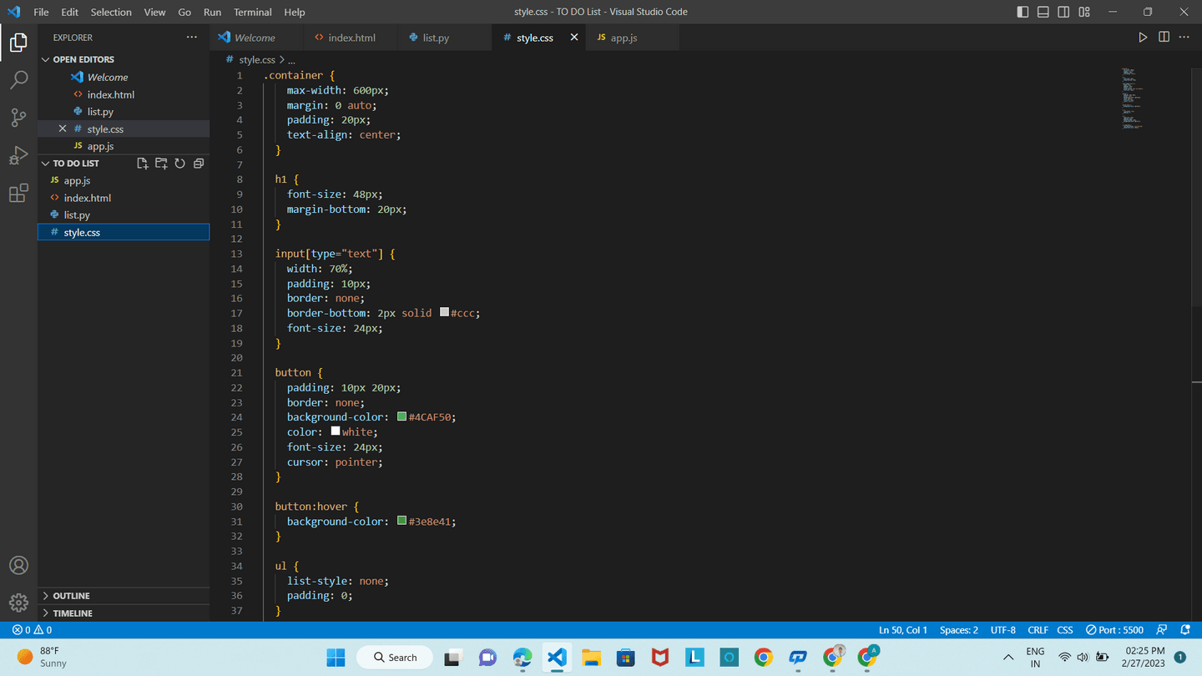This screenshot has height=676, width=1202.
Task: Click Ln 50, Col 1 in status bar
Action: [903, 630]
